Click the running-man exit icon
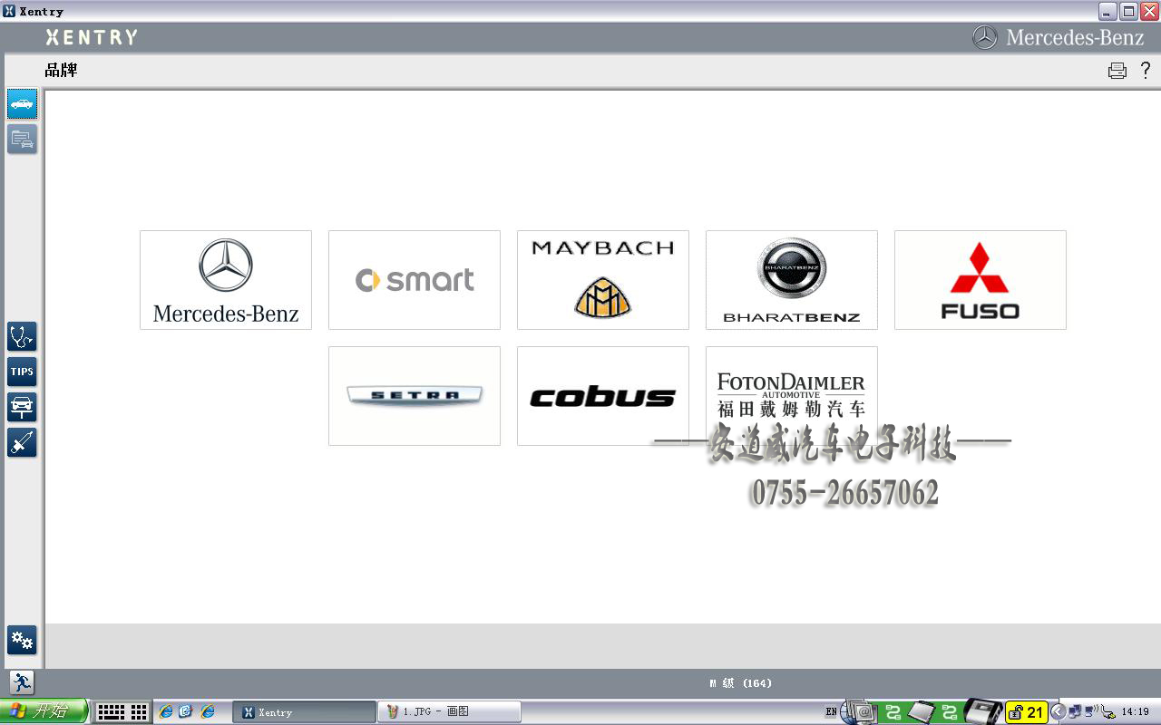 pyautogui.click(x=22, y=682)
